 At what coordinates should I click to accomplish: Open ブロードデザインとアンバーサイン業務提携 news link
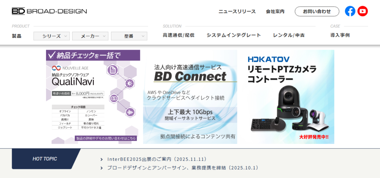click(183, 168)
